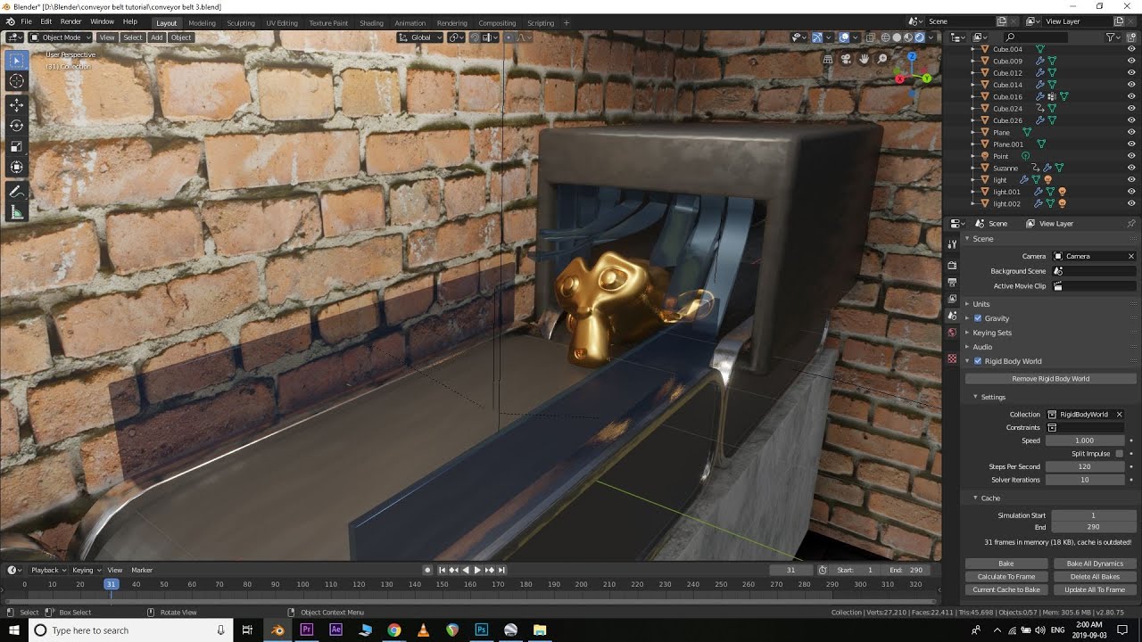Toggle the Gravity checkbox

click(x=978, y=318)
